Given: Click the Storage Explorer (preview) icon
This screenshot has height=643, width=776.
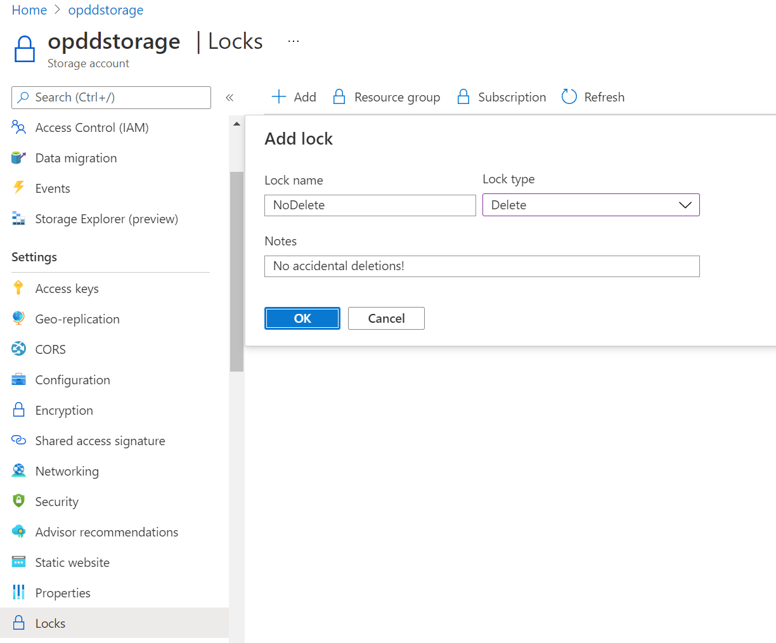Looking at the screenshot, I should click(x=18, y=219).
